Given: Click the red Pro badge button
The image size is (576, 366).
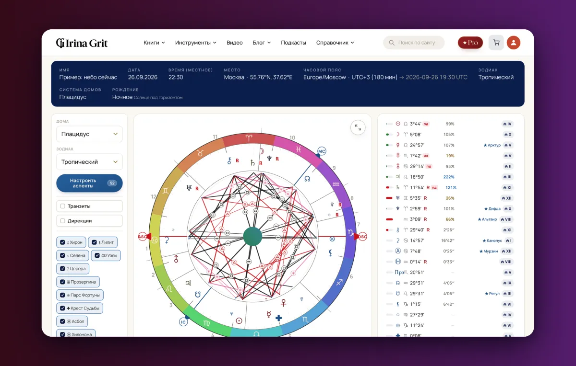Looking at the screenshot, I should click(470, 43).
